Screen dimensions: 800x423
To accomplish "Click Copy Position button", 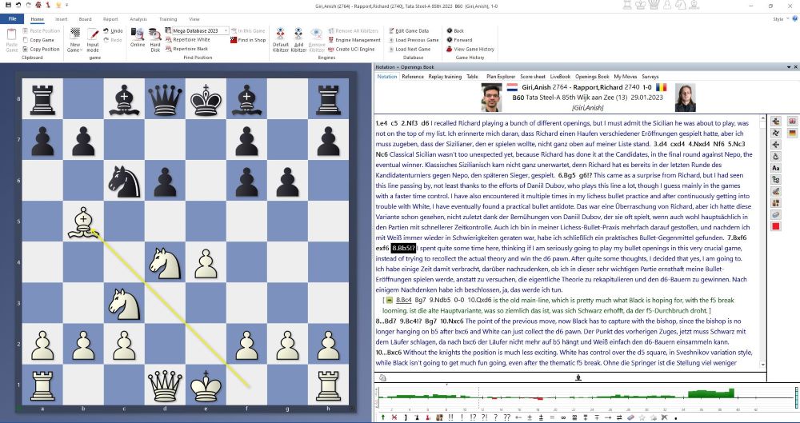I will (41, 49).
